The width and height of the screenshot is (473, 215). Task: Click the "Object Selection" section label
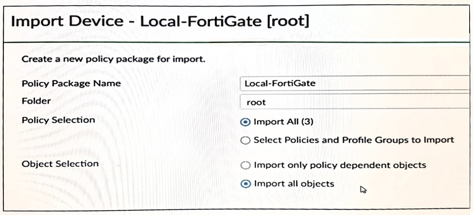click(x=60, y=164)
